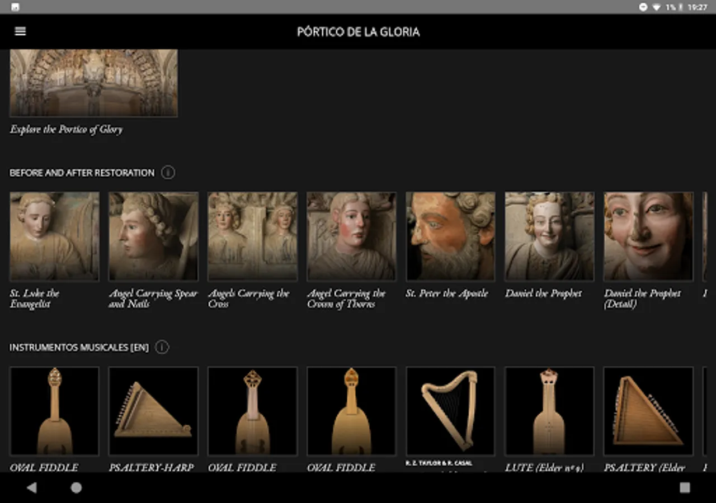Image resolution: width=716 pixels, height=503 pixels.
Task: Show info for Instrumentos Musicales section
Action: coord(162,347)
